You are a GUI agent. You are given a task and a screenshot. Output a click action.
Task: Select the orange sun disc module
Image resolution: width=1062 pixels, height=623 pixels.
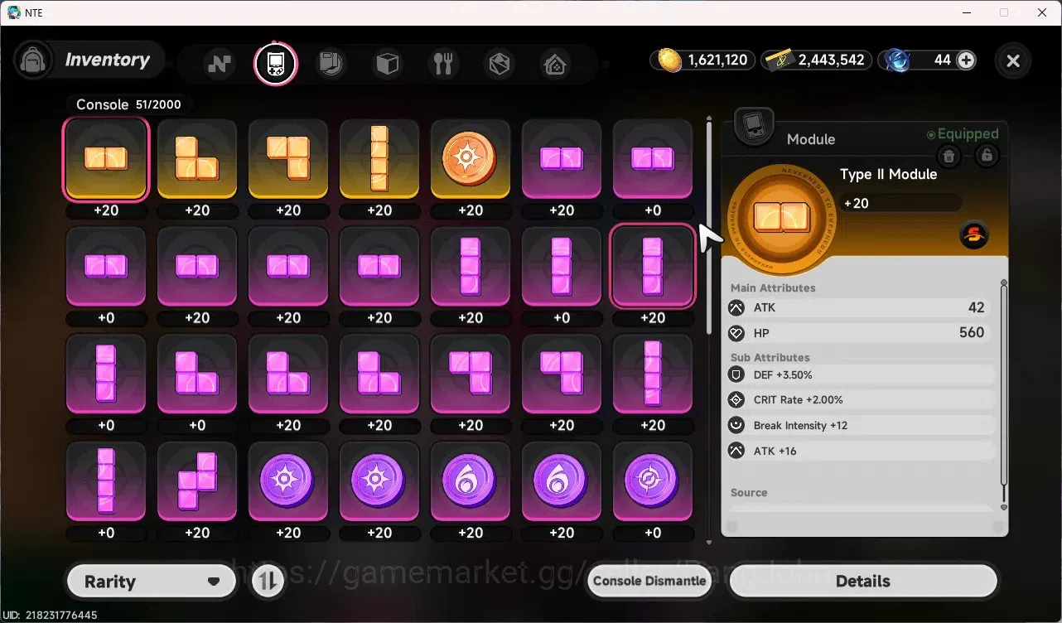471,158
